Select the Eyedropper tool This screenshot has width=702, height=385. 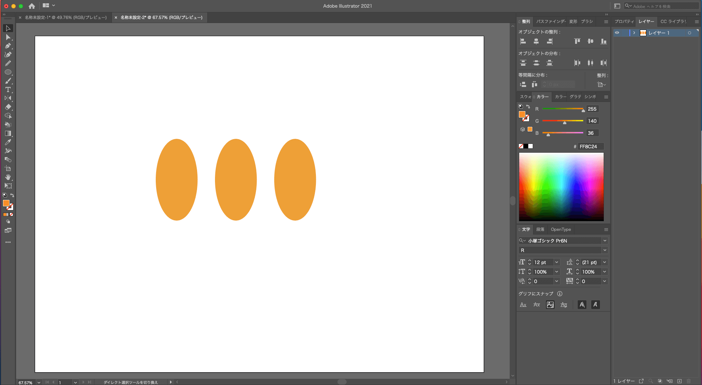(x=8, y=142)
